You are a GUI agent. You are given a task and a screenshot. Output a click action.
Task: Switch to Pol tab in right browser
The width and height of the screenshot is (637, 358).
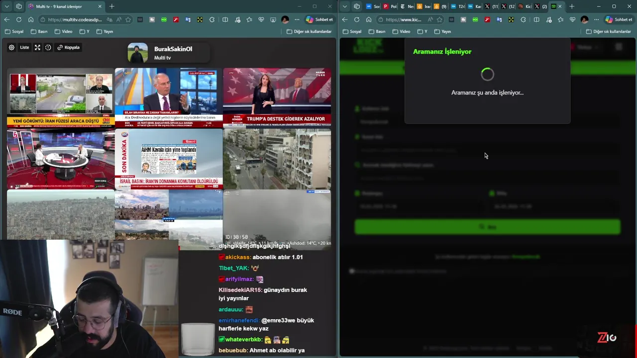[x=390, y=6]
